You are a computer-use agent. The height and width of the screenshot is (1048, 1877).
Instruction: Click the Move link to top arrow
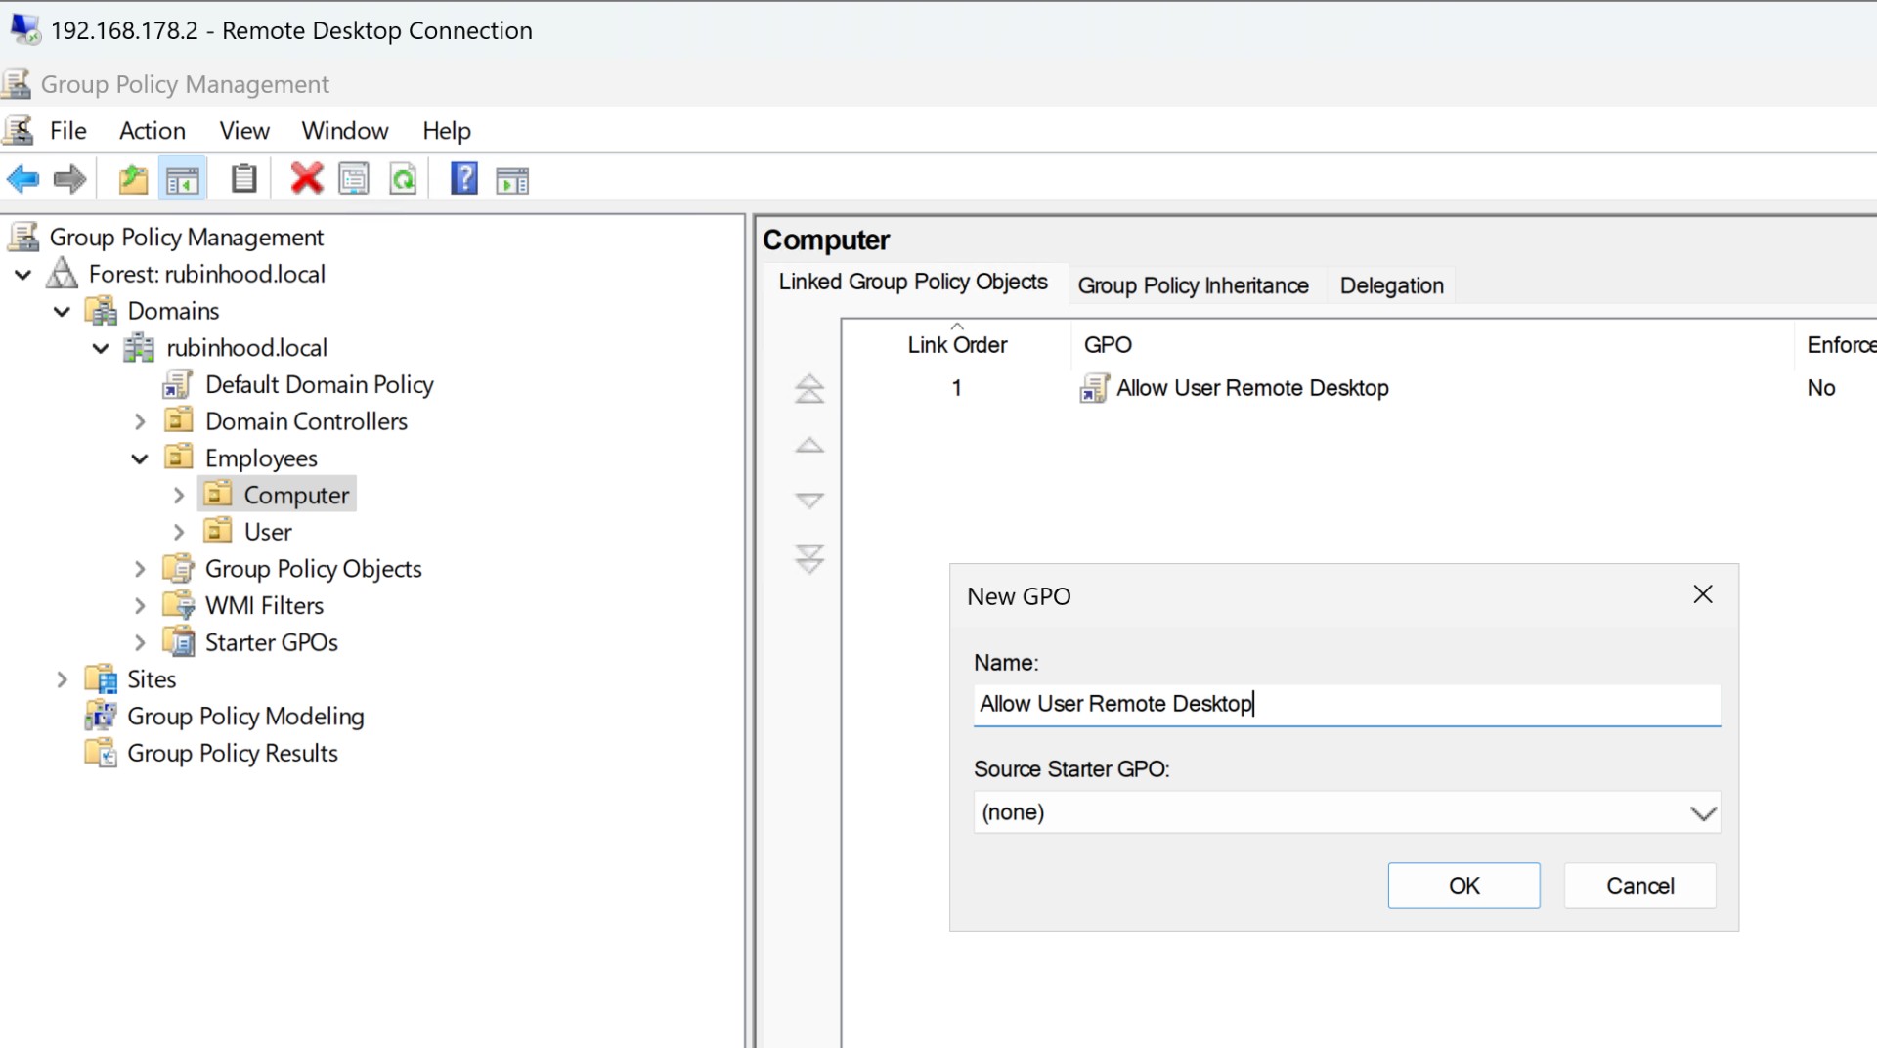click(808, 389)
